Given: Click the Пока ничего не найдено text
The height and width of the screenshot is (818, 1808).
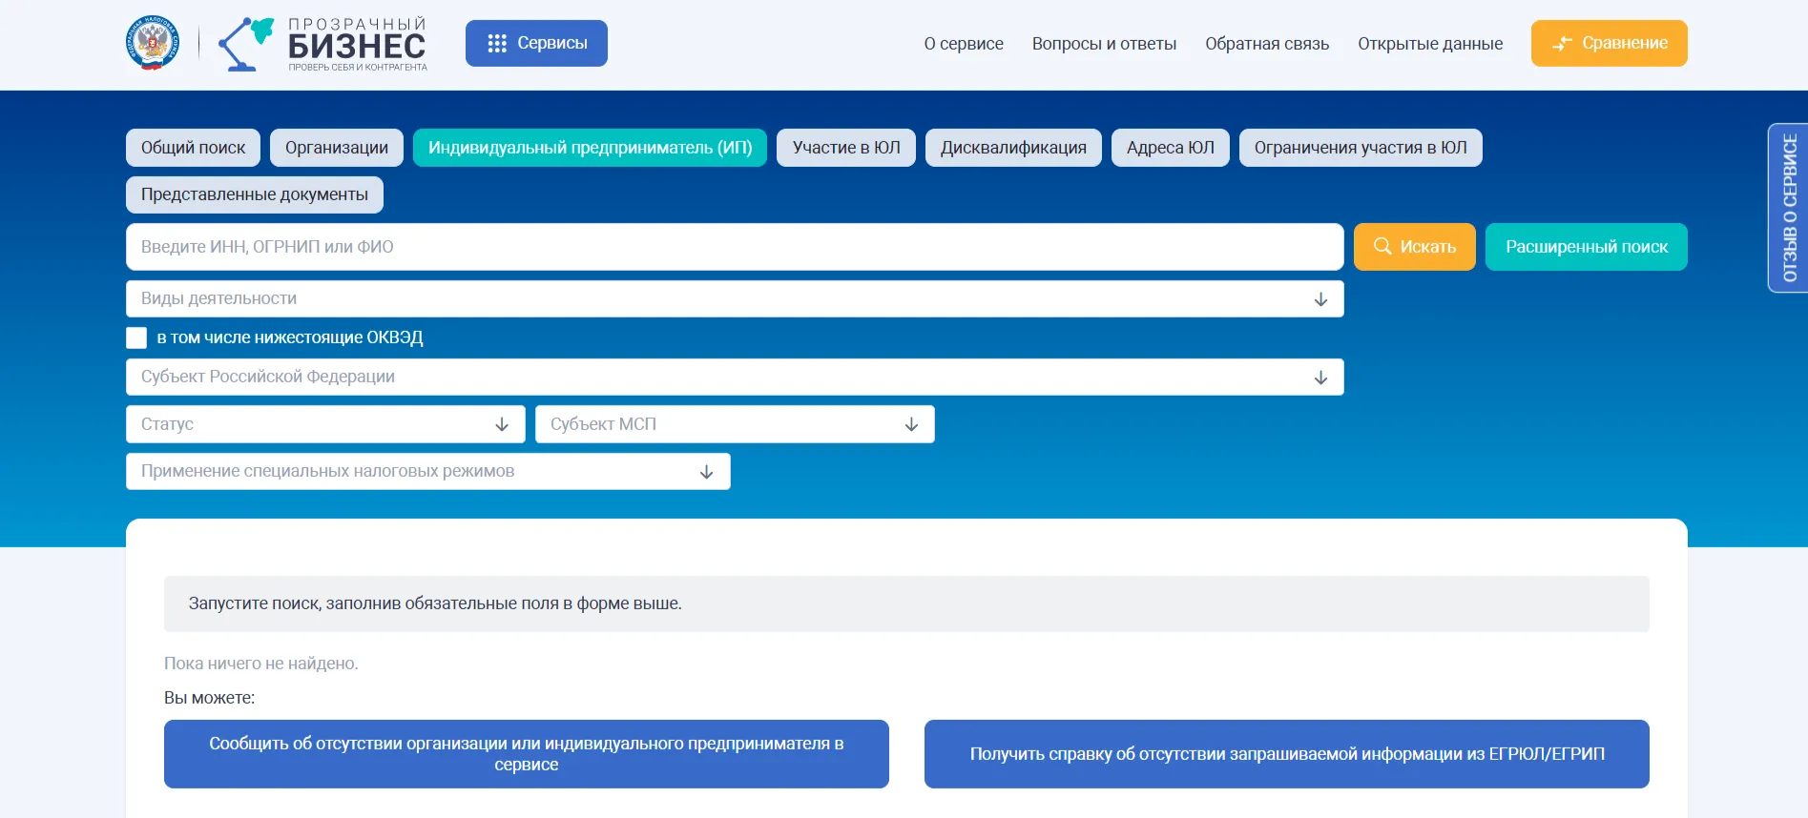Looking at the screenshot, I should (x=261, y=664).
